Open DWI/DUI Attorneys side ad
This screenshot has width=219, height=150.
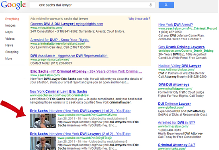(174, 85)
